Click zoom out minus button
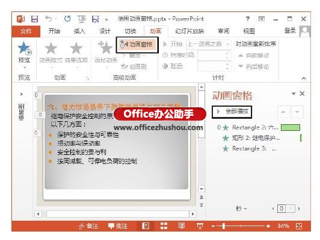The width and height of the screenshot is (320, 240). pyautogui.click(x=213, y=226)
